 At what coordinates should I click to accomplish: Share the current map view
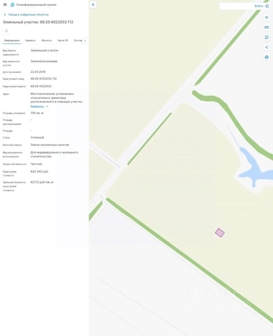click(266, 47)
